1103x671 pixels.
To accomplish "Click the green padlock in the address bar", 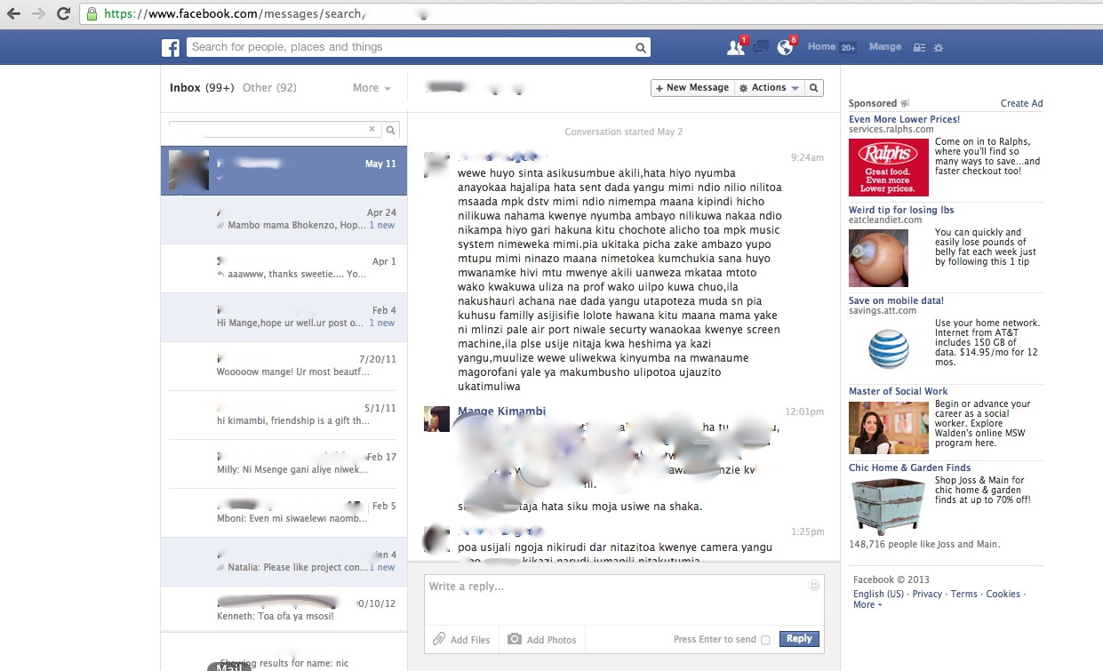I will [92, 13].
